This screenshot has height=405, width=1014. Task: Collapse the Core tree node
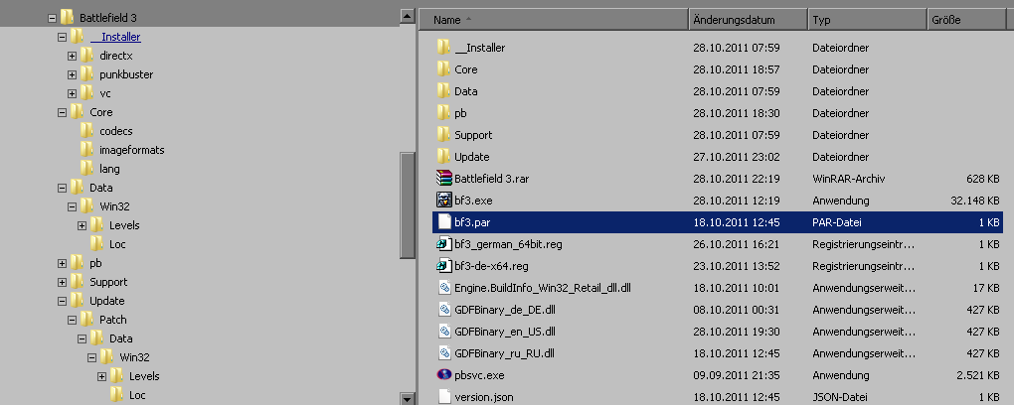pyautogui.click(x=62, y=112)
